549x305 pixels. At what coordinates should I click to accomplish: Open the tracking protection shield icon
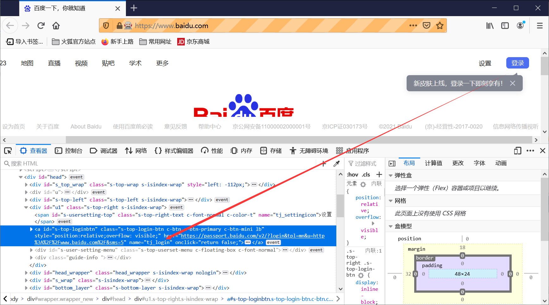pyautogui.click(x=106, y=26)
